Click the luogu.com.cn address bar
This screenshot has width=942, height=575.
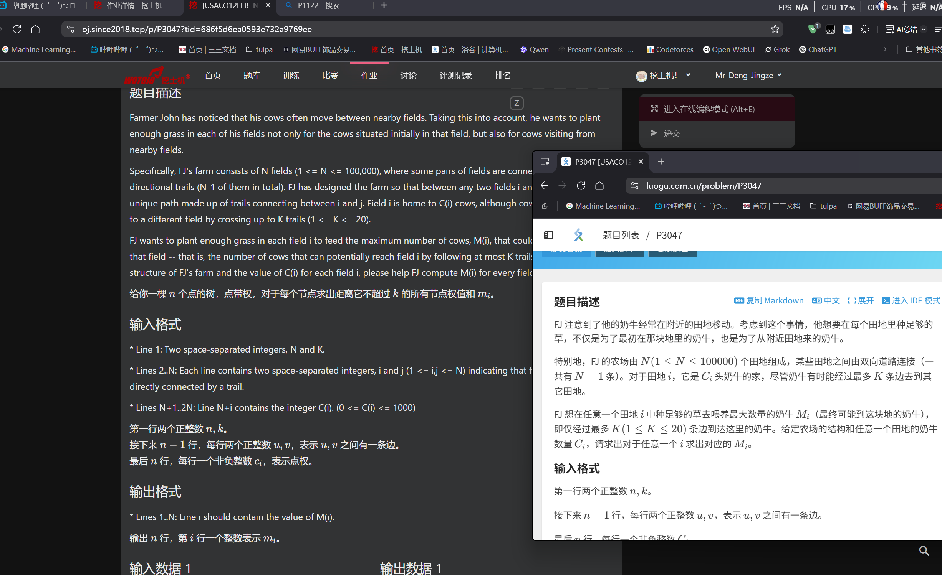coord(704,186)
